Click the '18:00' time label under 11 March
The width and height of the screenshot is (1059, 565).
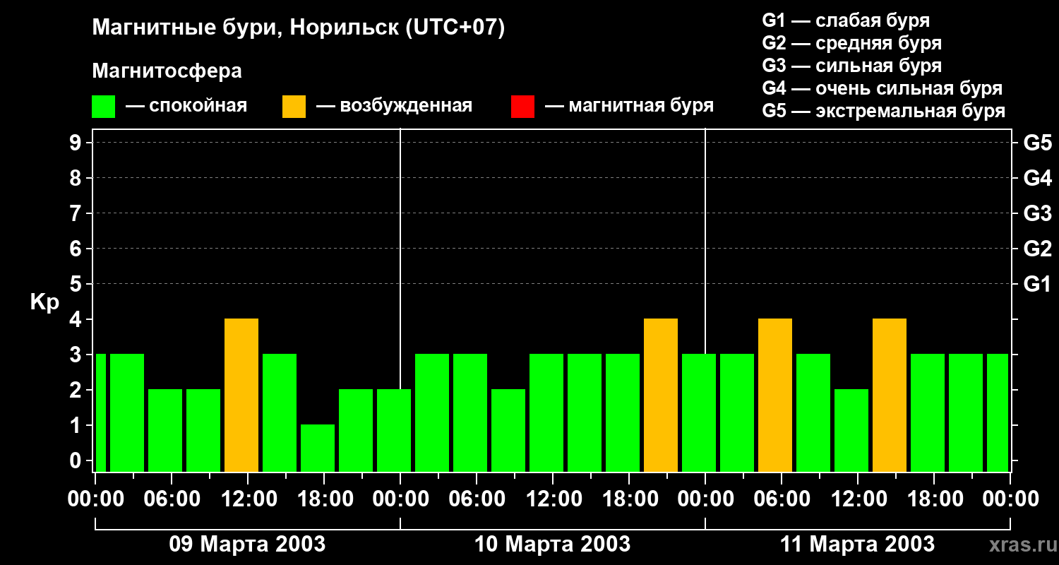click(x=934, y=499)
